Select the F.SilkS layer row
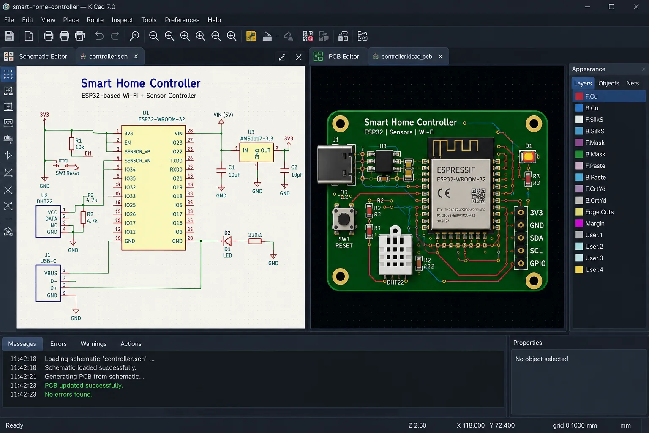The image size is (649, 433). [x=609, y=120]
